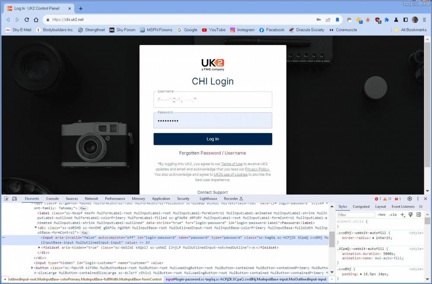
Task: Toggle the browser side panel
Action: point(405,19)
